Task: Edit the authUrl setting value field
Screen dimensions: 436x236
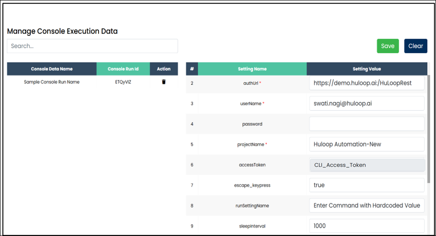Action: point(366,83)
